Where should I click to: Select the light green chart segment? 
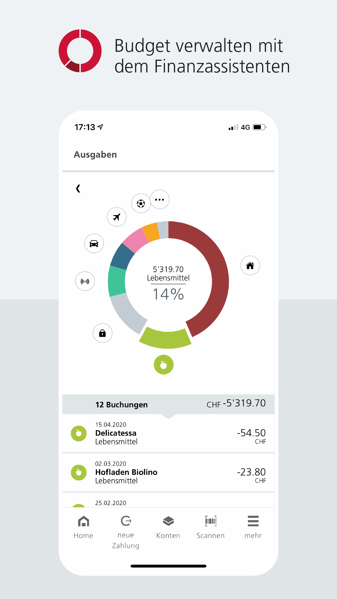point(166,339)
